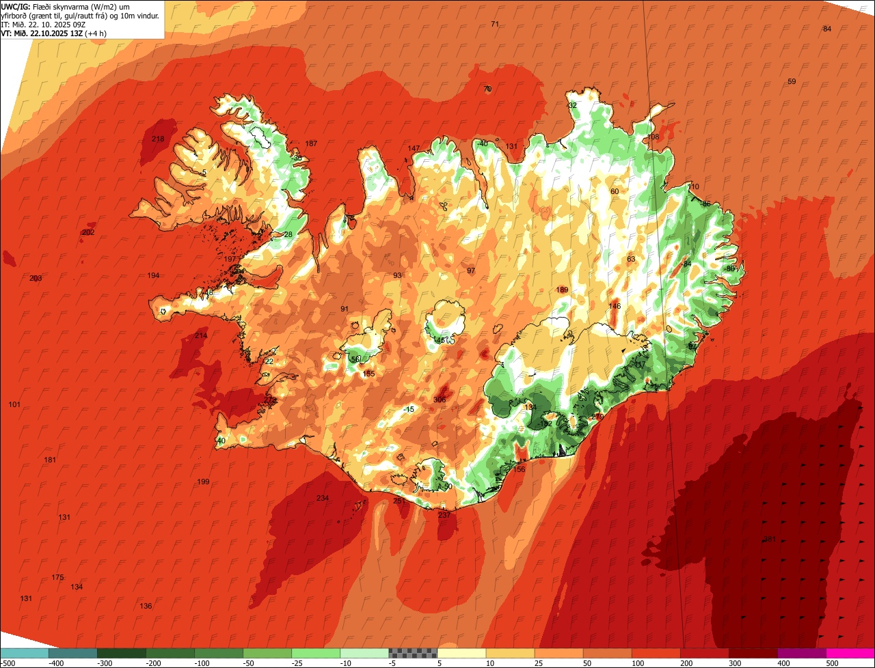Click the 101 value in the western ocean
This screenshot has width=875, height=668.
[14, 404]
